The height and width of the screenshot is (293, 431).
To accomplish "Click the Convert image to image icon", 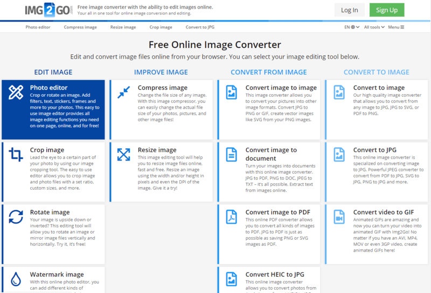I will (232, 92).
